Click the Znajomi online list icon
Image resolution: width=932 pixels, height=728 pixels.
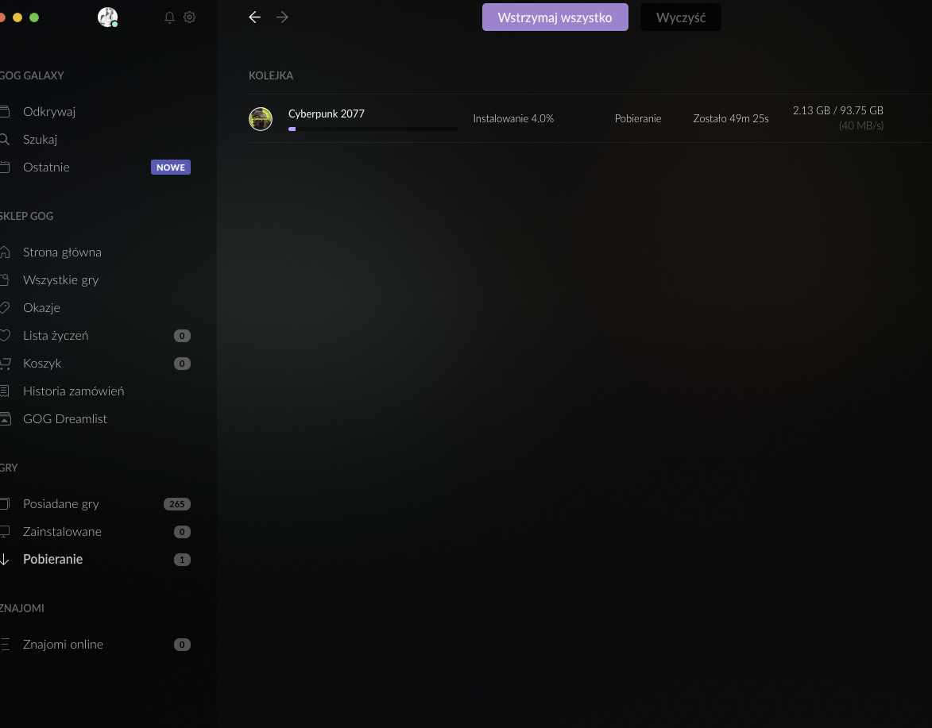4,645
